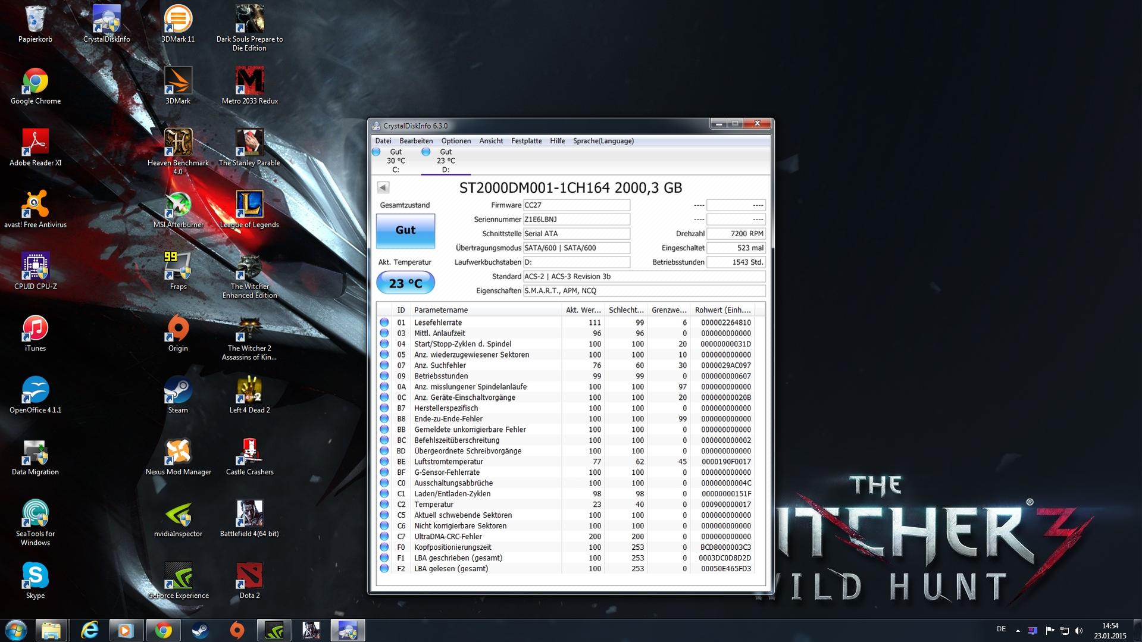Select SeaTools for Windows icon
This screenshot has height=642, width=1142.
pos(35,523)
